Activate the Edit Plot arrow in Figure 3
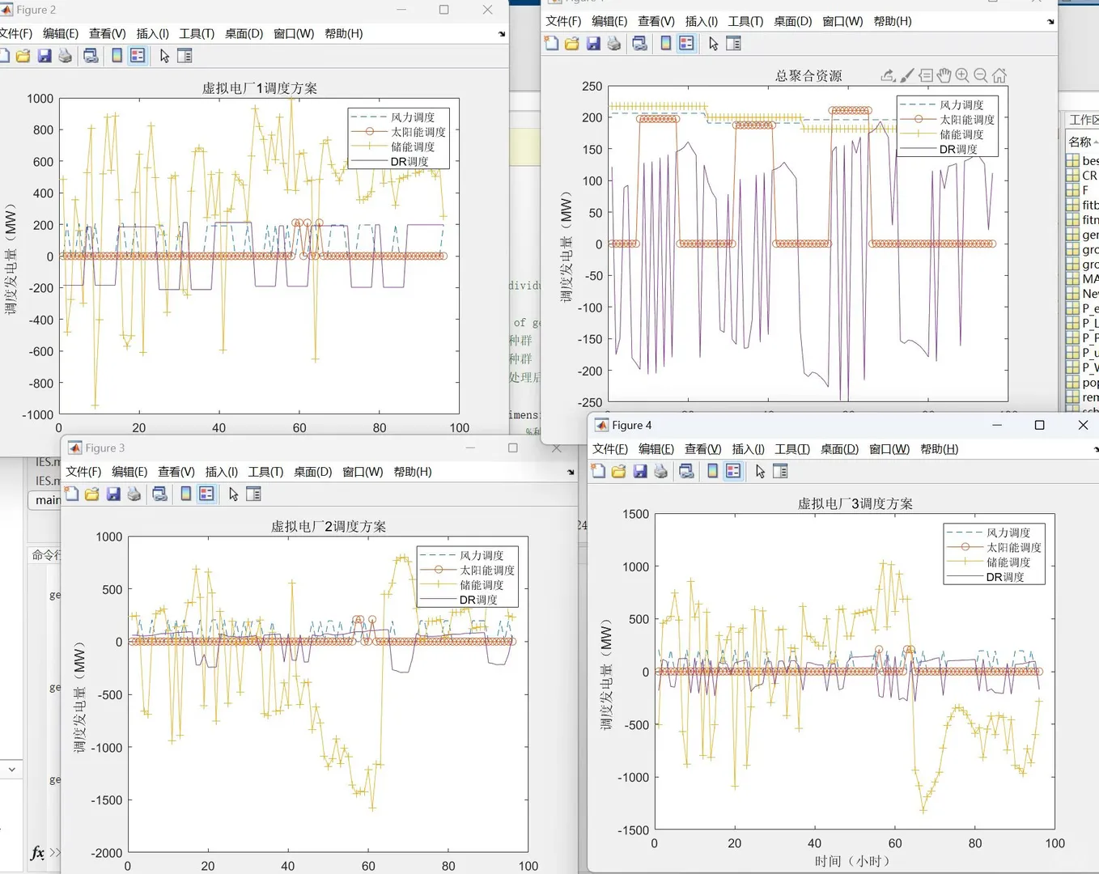Viewport: 1099px width, 874px height. pyautogui.click(x=234, y=494)
